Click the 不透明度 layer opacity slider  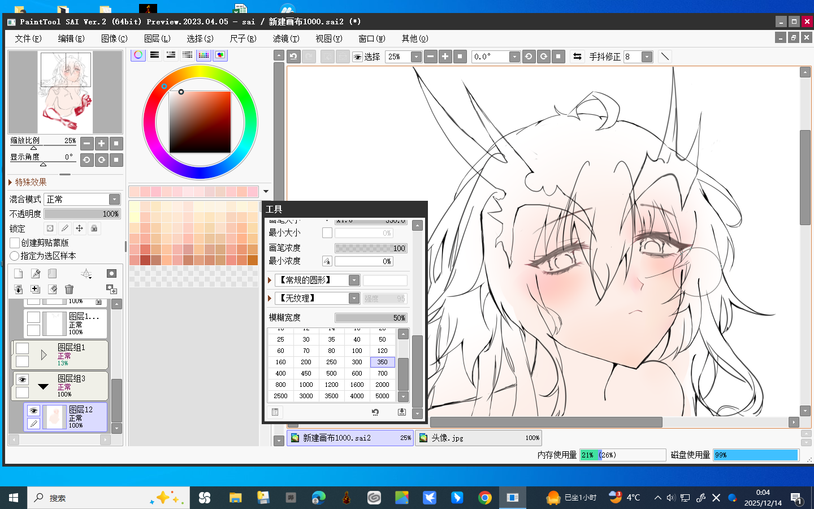tap(82, 214)
